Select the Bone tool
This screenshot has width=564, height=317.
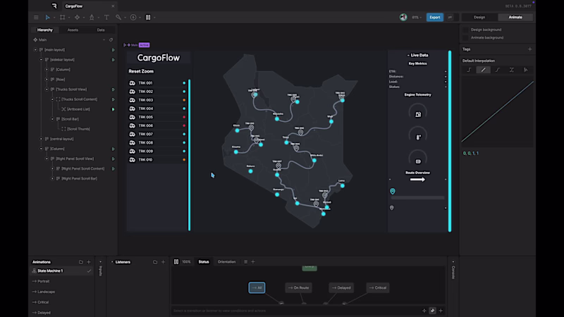click(x=118, y=17)
